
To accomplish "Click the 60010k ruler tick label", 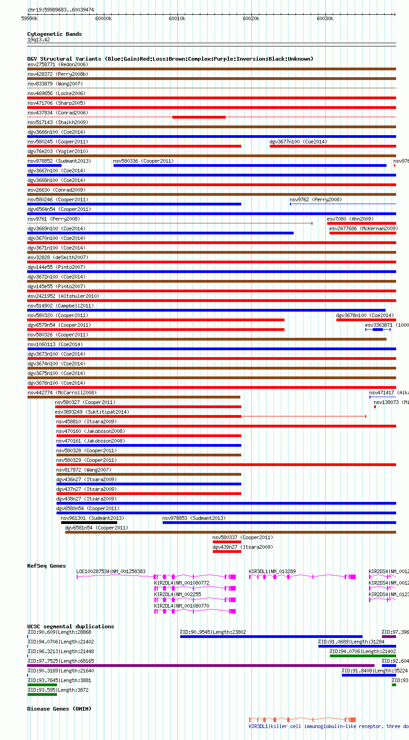I will [x=177, y=18].
